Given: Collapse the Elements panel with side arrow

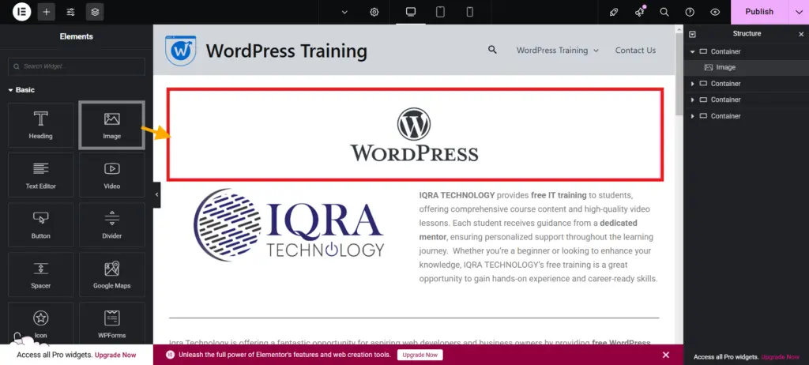Looking at the screenshot, I should [x=157, y=194].
